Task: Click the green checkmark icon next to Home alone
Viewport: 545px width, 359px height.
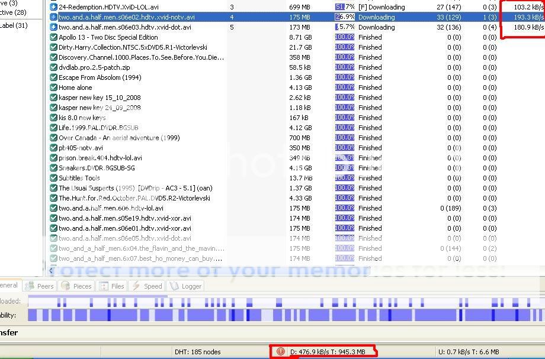Action: click(54, 88)
